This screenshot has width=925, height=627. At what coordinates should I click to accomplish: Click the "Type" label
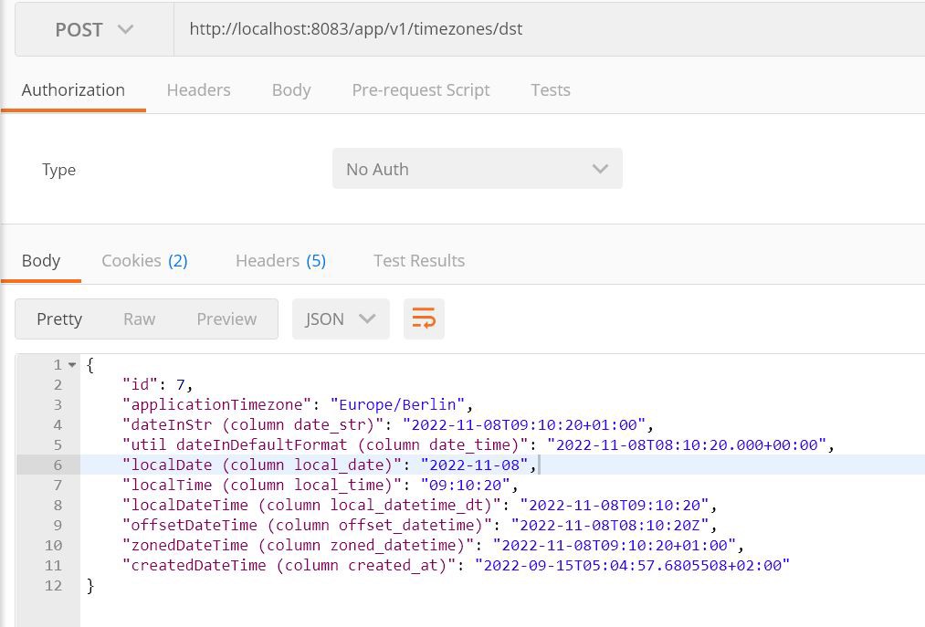(x=59, y=170)
